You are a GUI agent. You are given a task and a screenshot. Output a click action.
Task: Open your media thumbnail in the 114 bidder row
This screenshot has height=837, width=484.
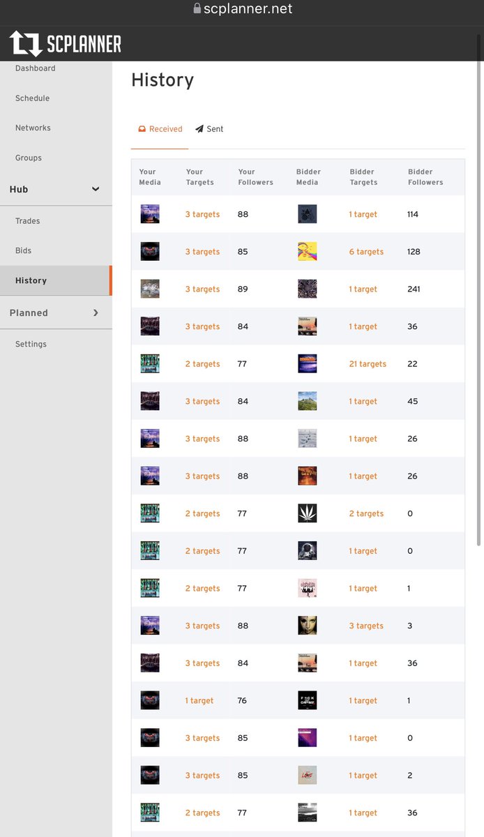[150, 214]
